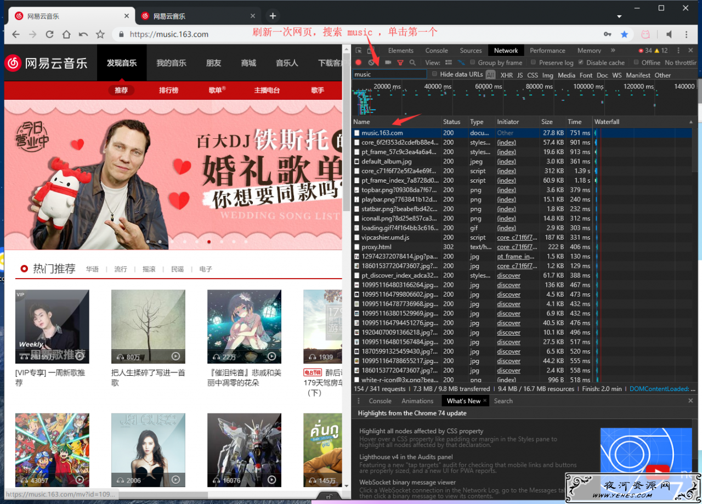The width and height of the screenshot is (702, 504).
Task: Tick the Offline checkbox
Action: [x=636, y=63]
